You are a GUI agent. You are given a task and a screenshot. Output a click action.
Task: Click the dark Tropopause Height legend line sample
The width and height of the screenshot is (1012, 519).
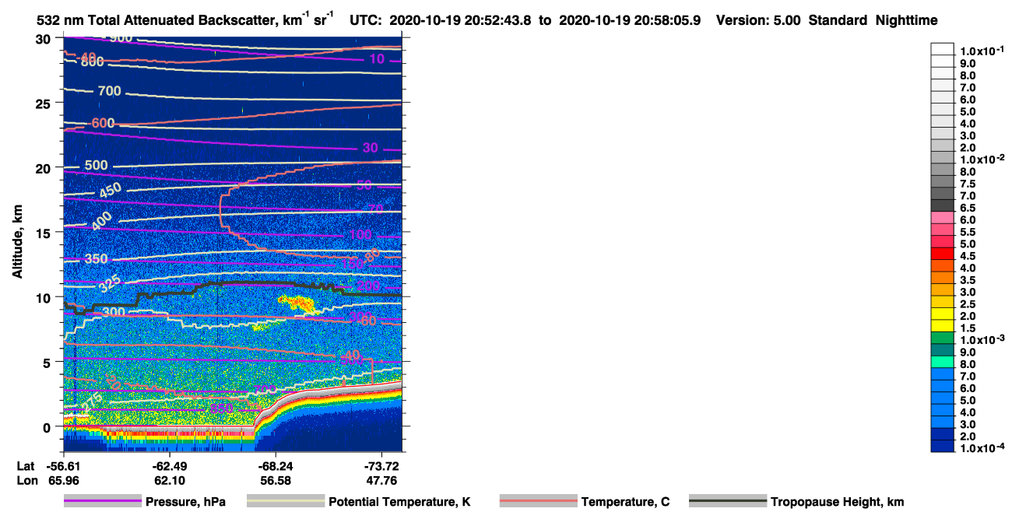728,502
